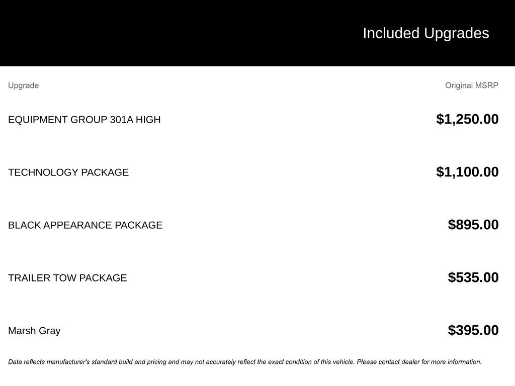Select the Upgrade column header
Image resolution: width=515 pixels, height=386 pixels.
tap(23, 85)
